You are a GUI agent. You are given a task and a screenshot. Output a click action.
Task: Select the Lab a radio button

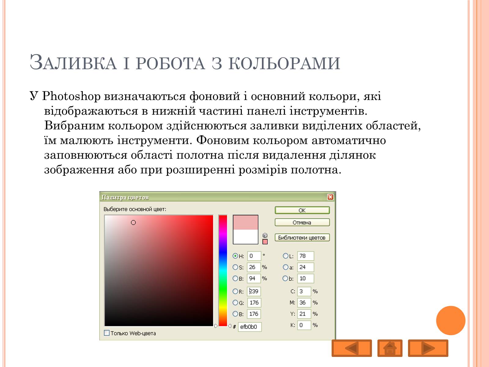coord(285,267)
